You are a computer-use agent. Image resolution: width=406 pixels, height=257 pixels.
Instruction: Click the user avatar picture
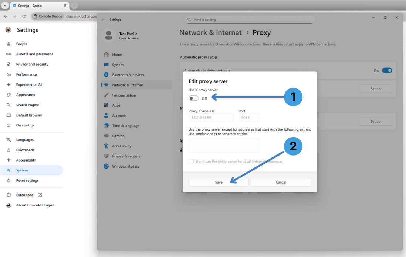click(x=109, y=35)
